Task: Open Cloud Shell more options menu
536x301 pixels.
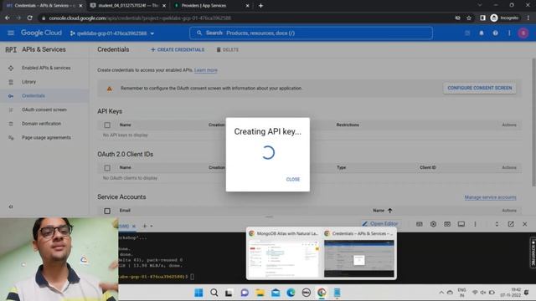Action: click(475, 224)
